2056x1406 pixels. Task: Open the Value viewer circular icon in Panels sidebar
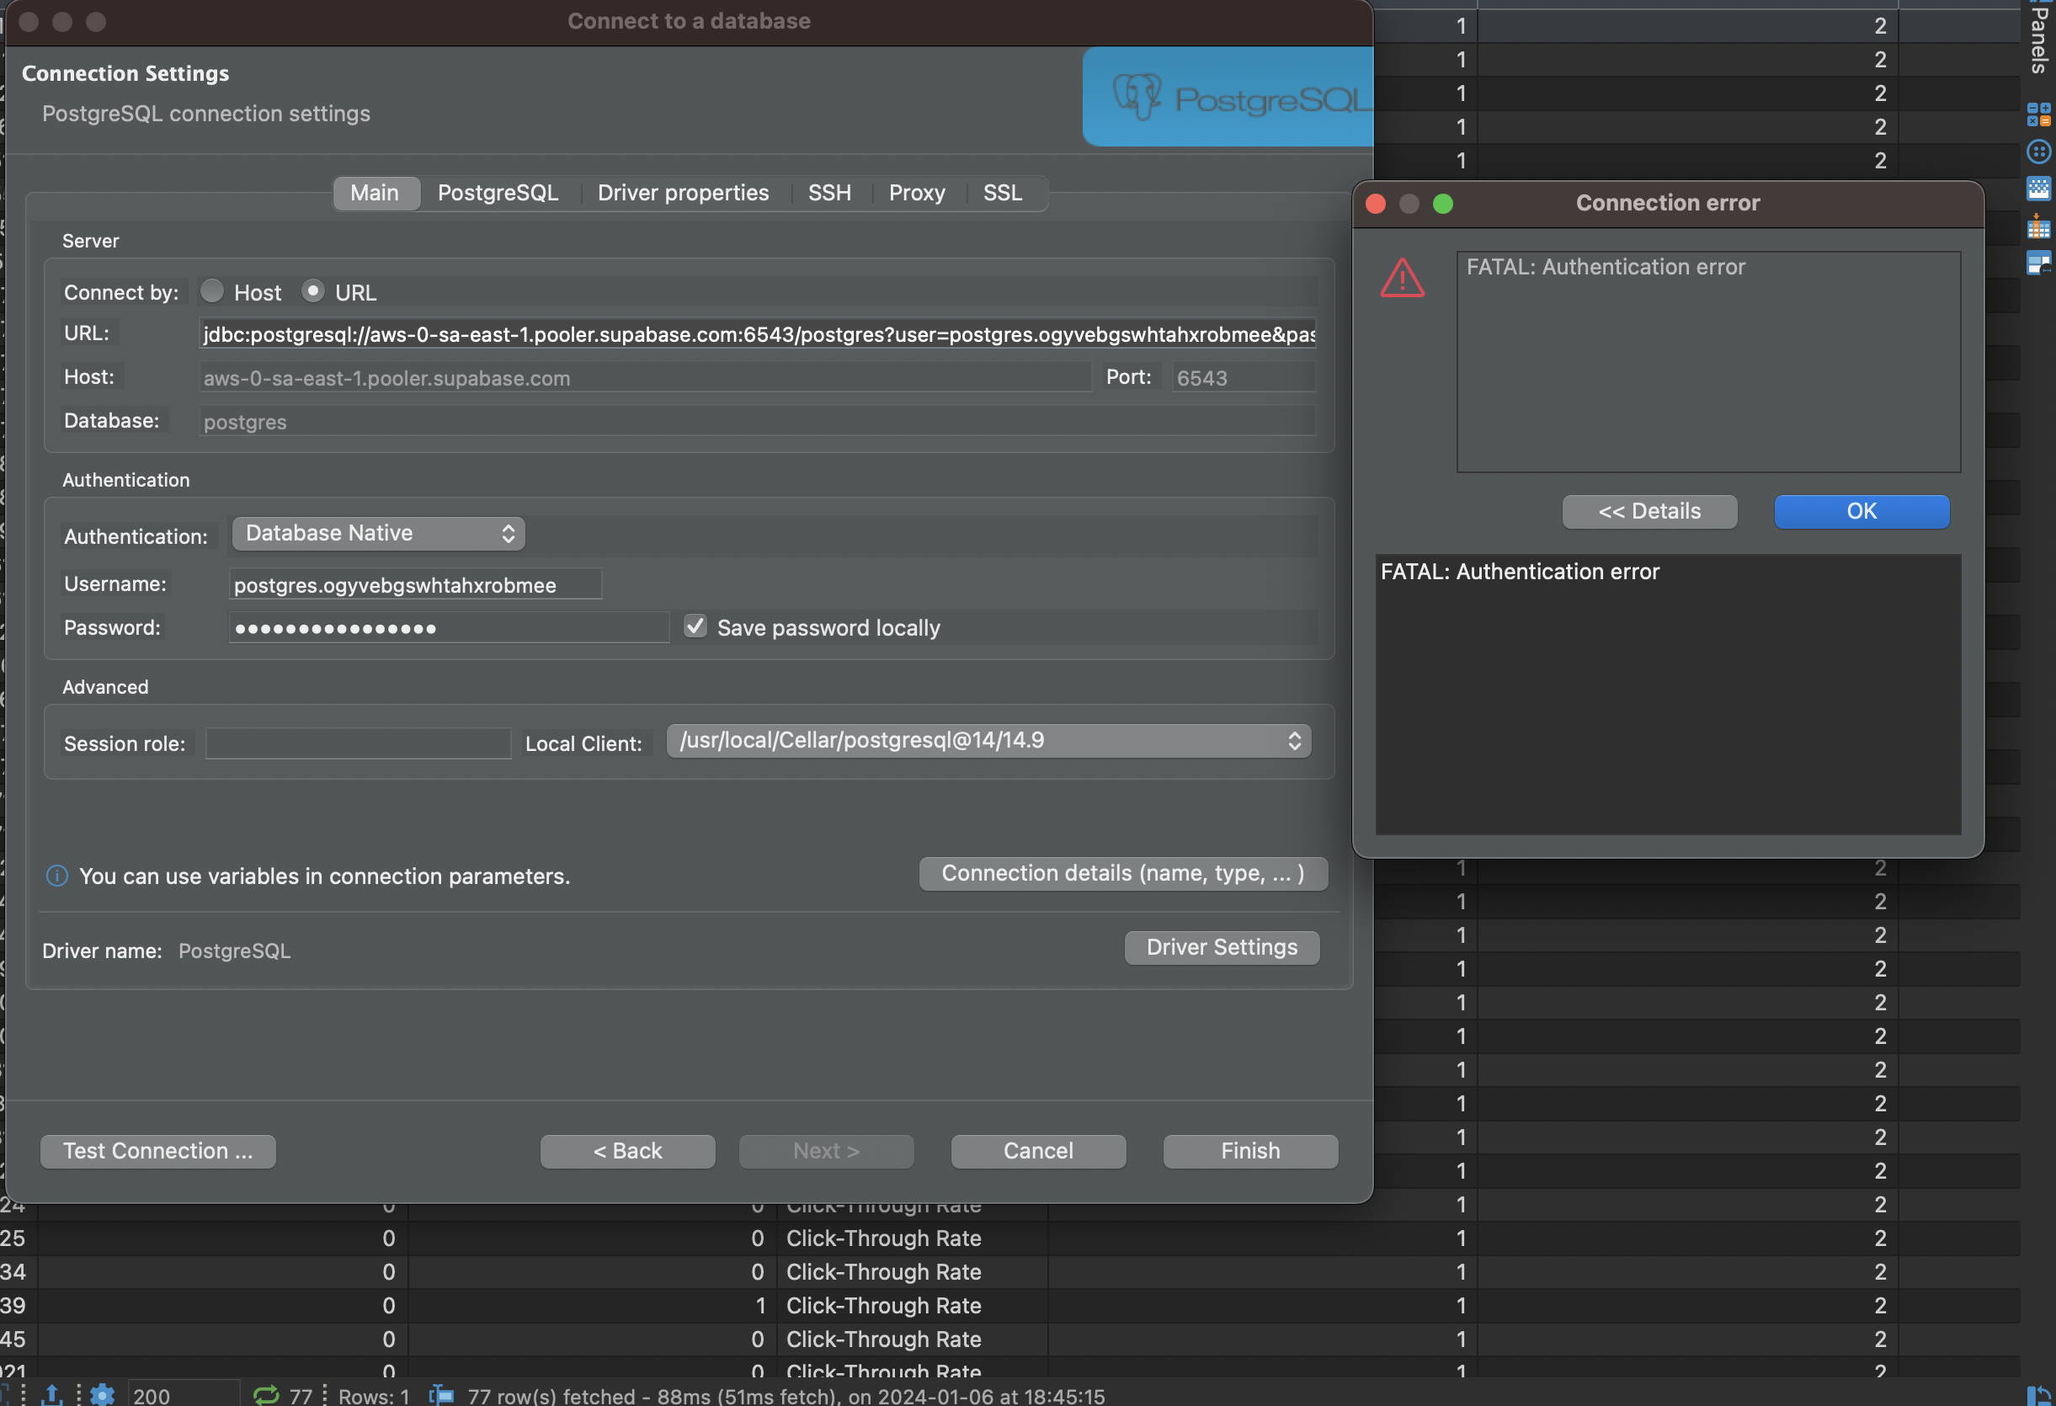(2038, 151)
